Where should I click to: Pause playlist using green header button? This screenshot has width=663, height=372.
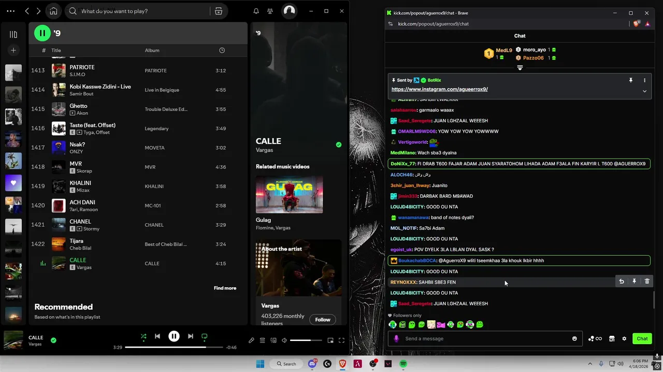click(42, 33)
